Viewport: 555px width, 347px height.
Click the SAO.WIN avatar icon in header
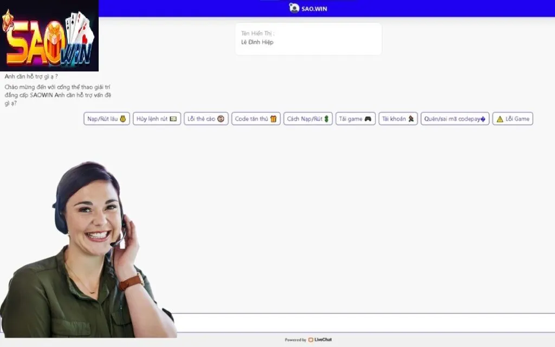tap(294, 8)
